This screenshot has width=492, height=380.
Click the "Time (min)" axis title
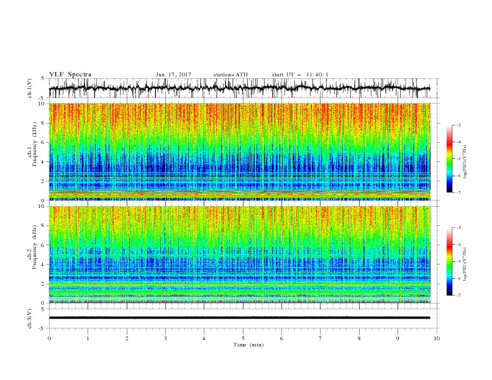click(248, 345)
